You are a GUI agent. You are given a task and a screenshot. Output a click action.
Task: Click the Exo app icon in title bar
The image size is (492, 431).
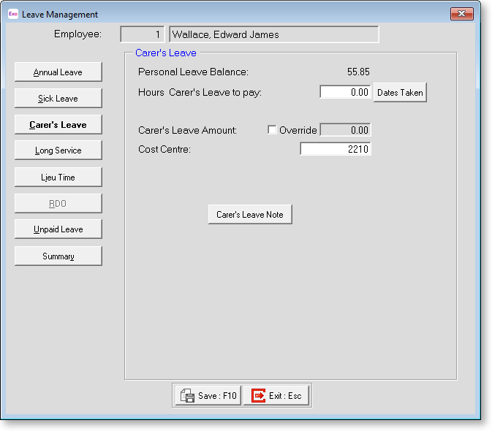12,15
